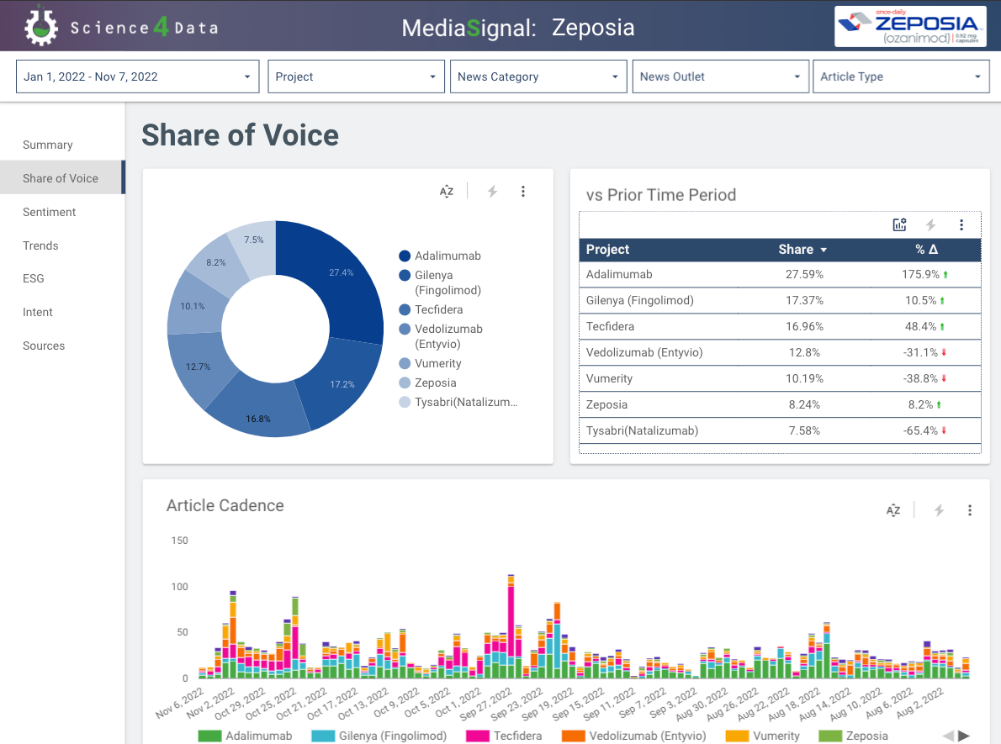This screenshot has height=744, width=1001.
Task: Sort donut chart with AZ icon
Action: tap(447, 191)
